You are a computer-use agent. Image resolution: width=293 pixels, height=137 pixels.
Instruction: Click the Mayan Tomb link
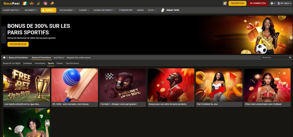[x=173, y=10]
